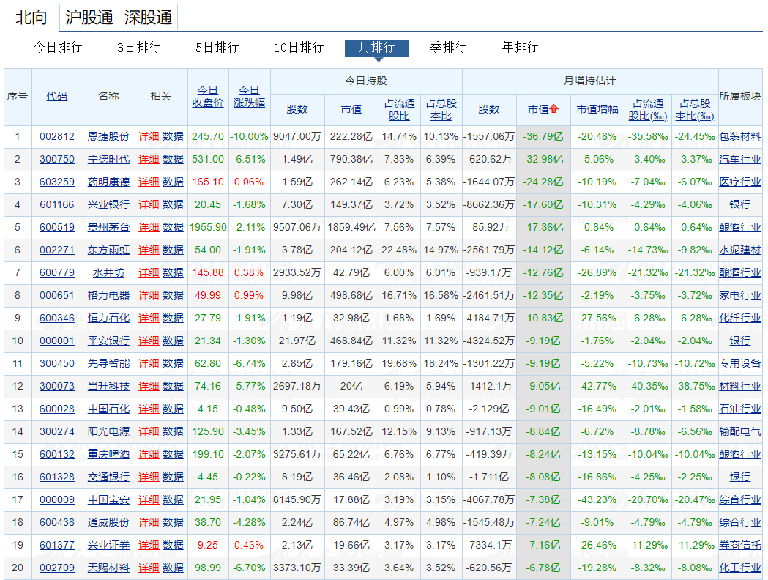Viewport: 768px width, 580px height.
Task: Open 券商信托 sector link for 兴业证券
Action: click(x=739, y=545)
